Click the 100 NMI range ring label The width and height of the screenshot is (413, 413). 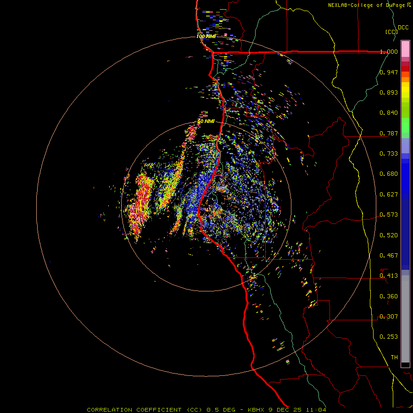click(x=206, y=36)
